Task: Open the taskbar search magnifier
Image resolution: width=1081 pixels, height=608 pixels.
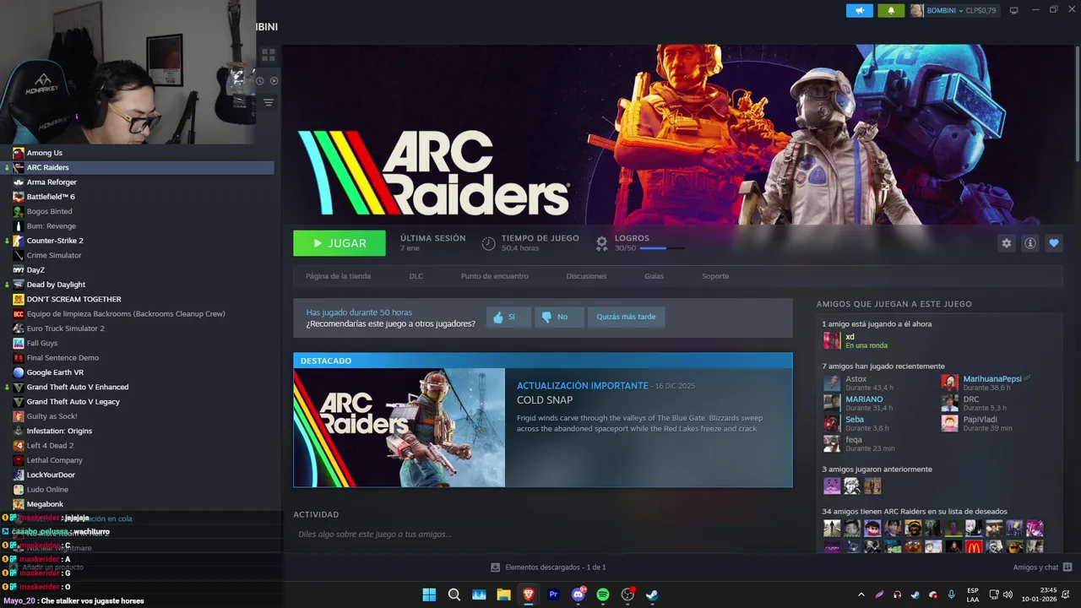Action: [454, 594]
